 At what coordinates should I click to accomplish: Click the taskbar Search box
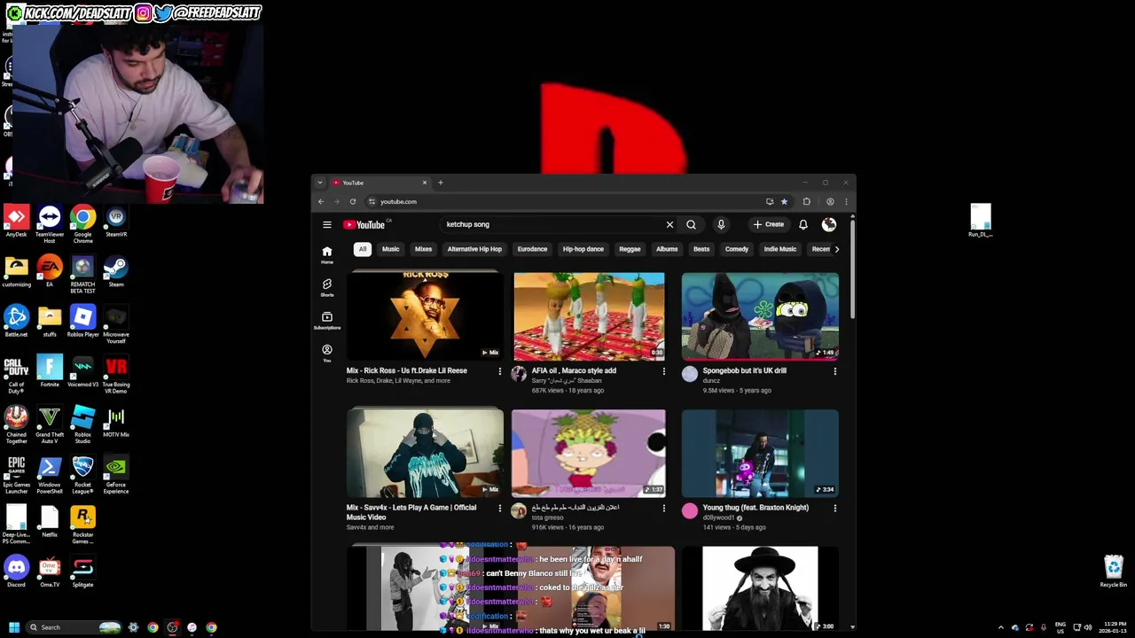(73, 627)
